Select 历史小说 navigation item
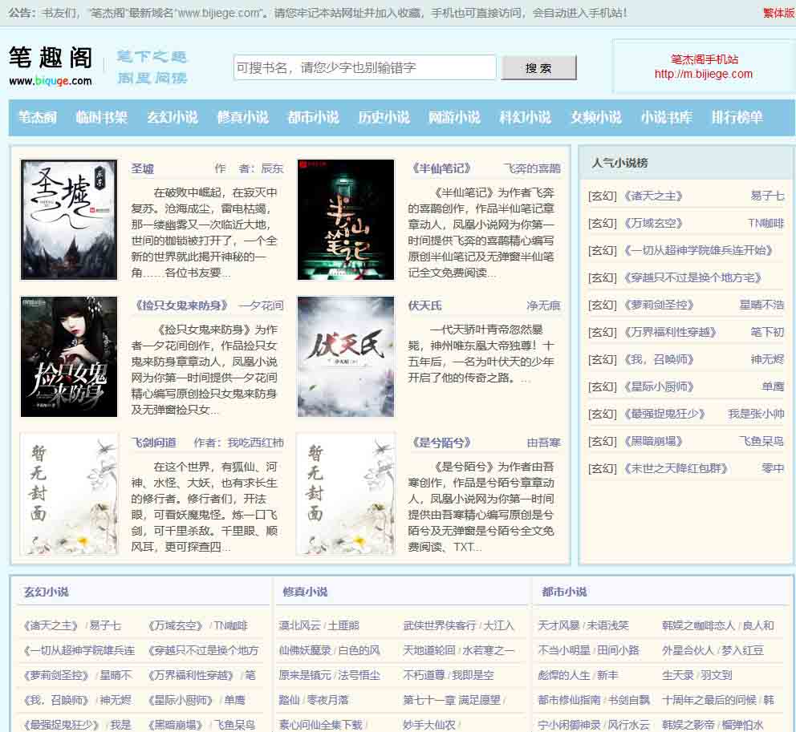 pyautogui.click(x=384, y=118)
